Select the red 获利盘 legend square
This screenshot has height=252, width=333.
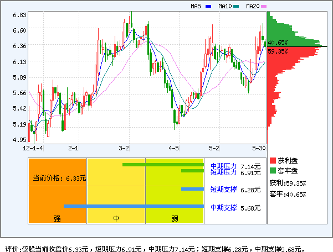pyautogui.click(x=273, y=160)
